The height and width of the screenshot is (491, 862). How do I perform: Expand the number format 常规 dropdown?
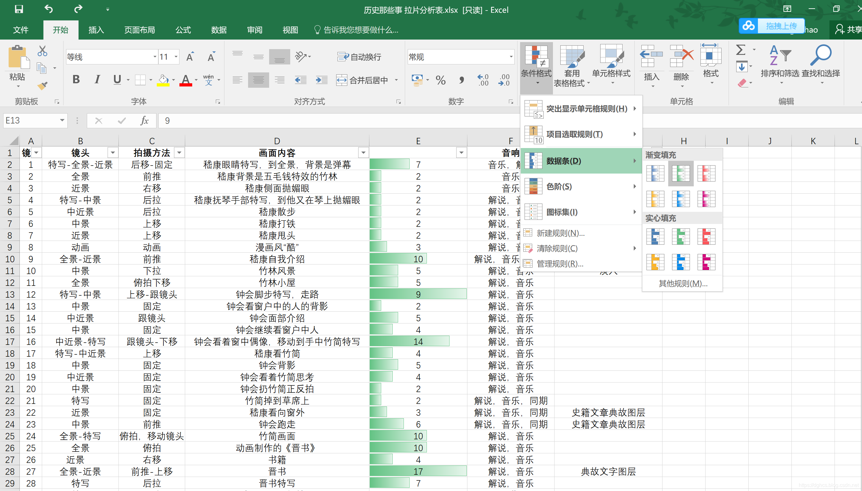point(511,57)
